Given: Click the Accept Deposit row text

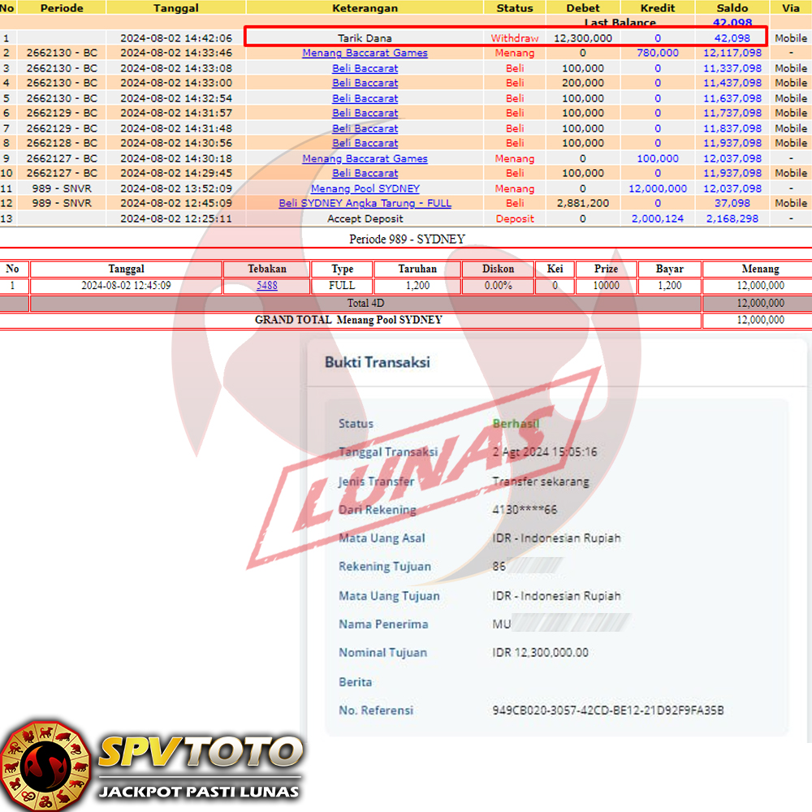Looking at the screenshot, I should click(x=365, y=218).
